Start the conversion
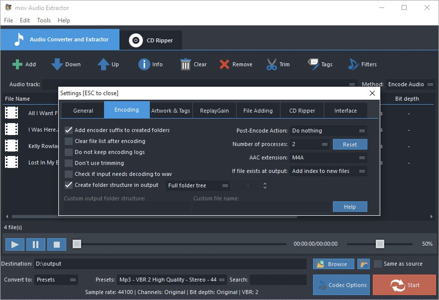The image size is (439, 300). (404, 285)
